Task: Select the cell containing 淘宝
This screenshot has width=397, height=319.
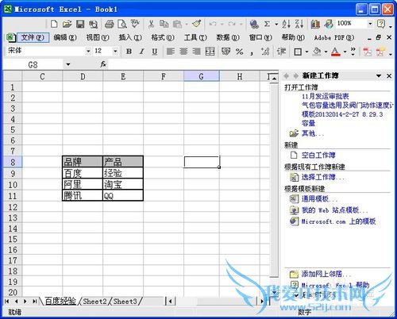Action: tap(123, 185)
